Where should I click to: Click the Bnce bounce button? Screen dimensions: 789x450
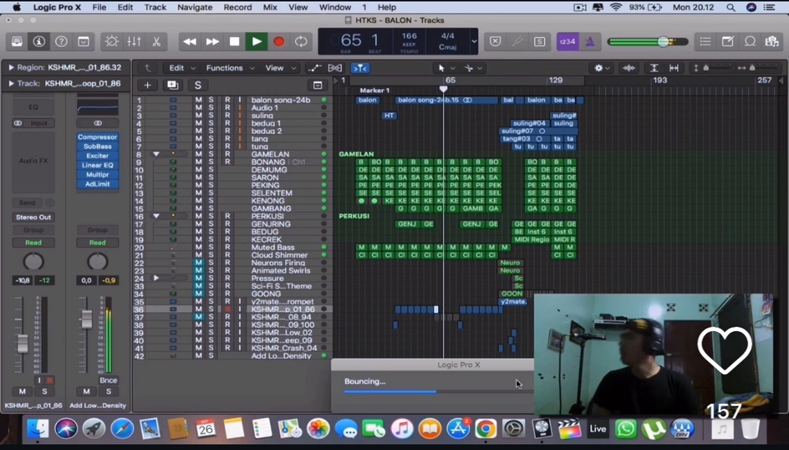click(x=108, y=380)
